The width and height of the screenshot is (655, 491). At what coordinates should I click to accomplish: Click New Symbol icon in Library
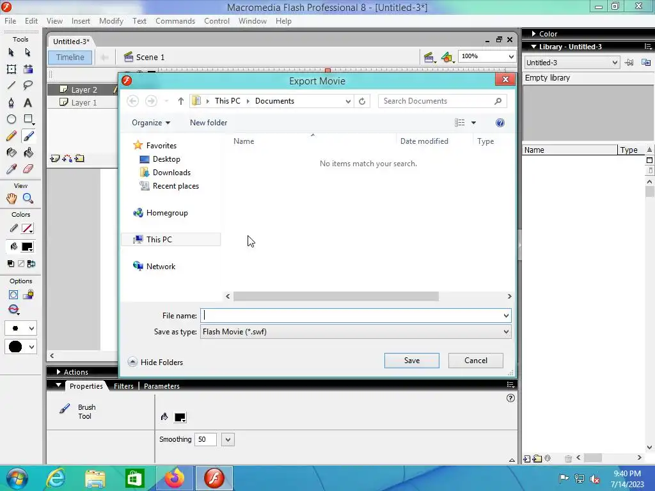[527, 458]
